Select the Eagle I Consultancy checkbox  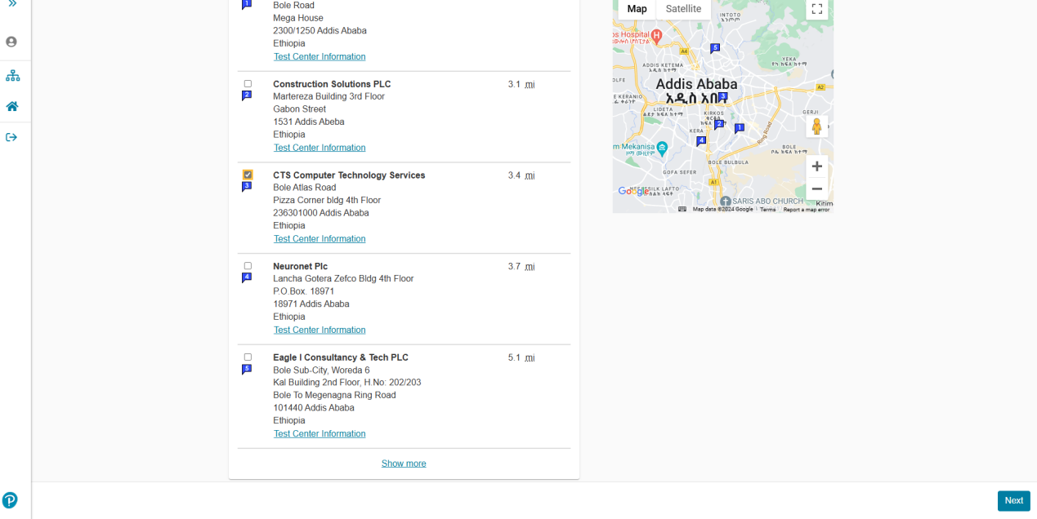(x=247, y=357)
